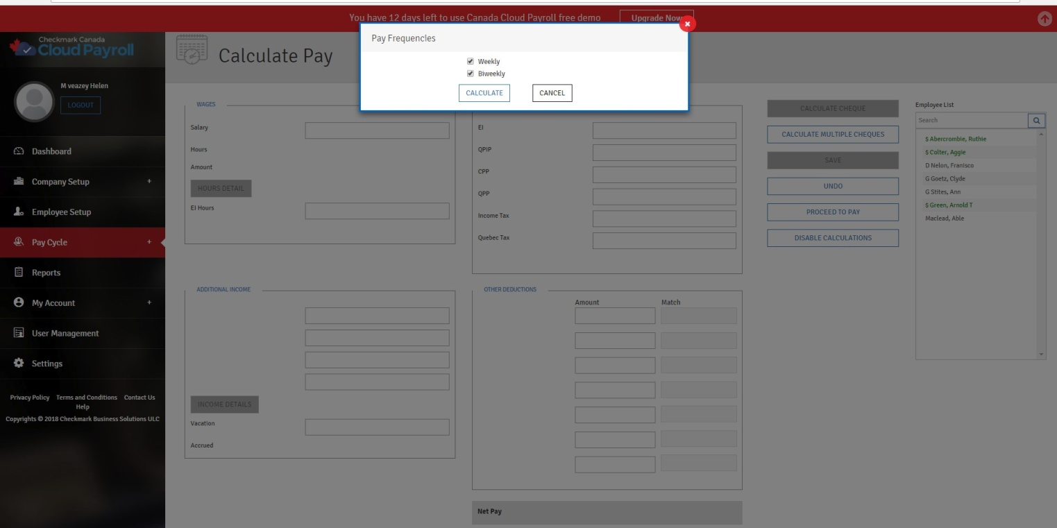Toggle the Weekly checkbox

[471, 62]
